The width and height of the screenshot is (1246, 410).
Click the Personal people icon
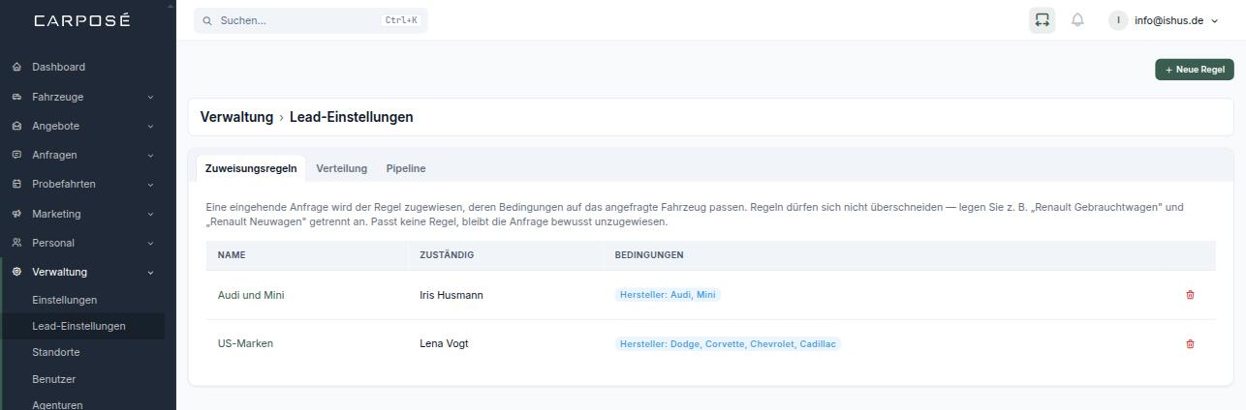(x=16, y=243)
